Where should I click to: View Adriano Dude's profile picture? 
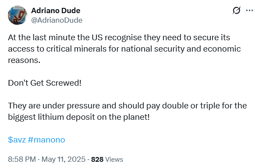click(x=18, y=15)
